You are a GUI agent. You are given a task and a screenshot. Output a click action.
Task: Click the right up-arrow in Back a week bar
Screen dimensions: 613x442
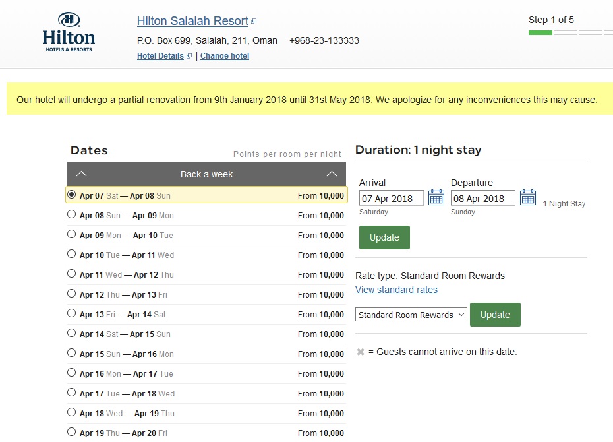tap(332, 174)
